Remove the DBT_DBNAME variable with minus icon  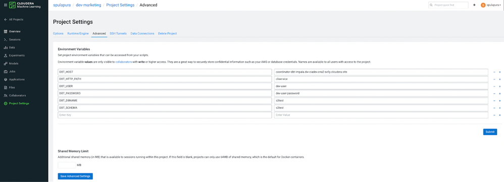pos(494,101)
